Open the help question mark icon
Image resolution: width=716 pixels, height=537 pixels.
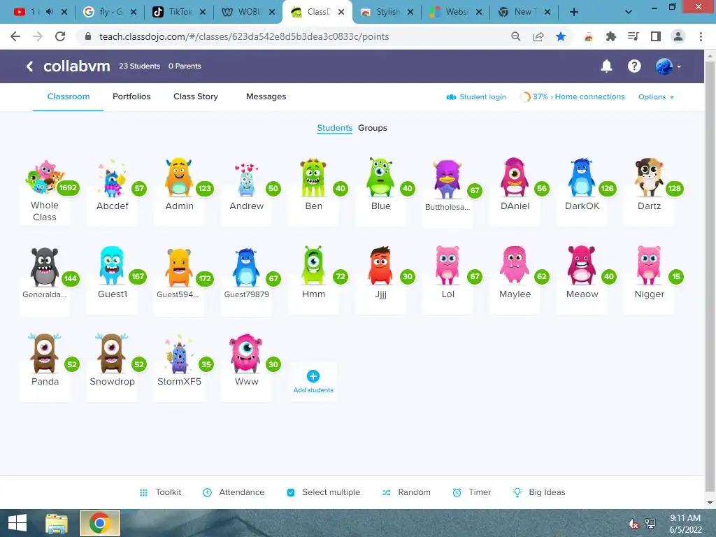click(x=634, y=66)
